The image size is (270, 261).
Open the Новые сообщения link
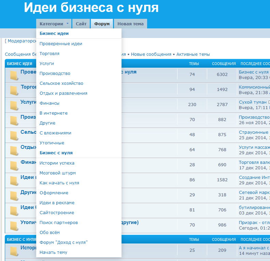tap(151, 54)
